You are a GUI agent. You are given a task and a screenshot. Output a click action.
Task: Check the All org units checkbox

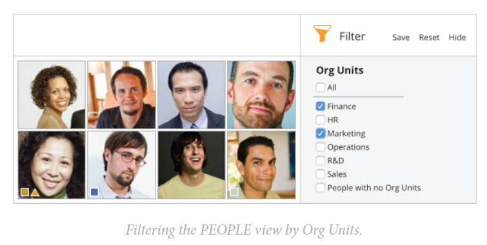pyautogui.click(x=320, y=87)
